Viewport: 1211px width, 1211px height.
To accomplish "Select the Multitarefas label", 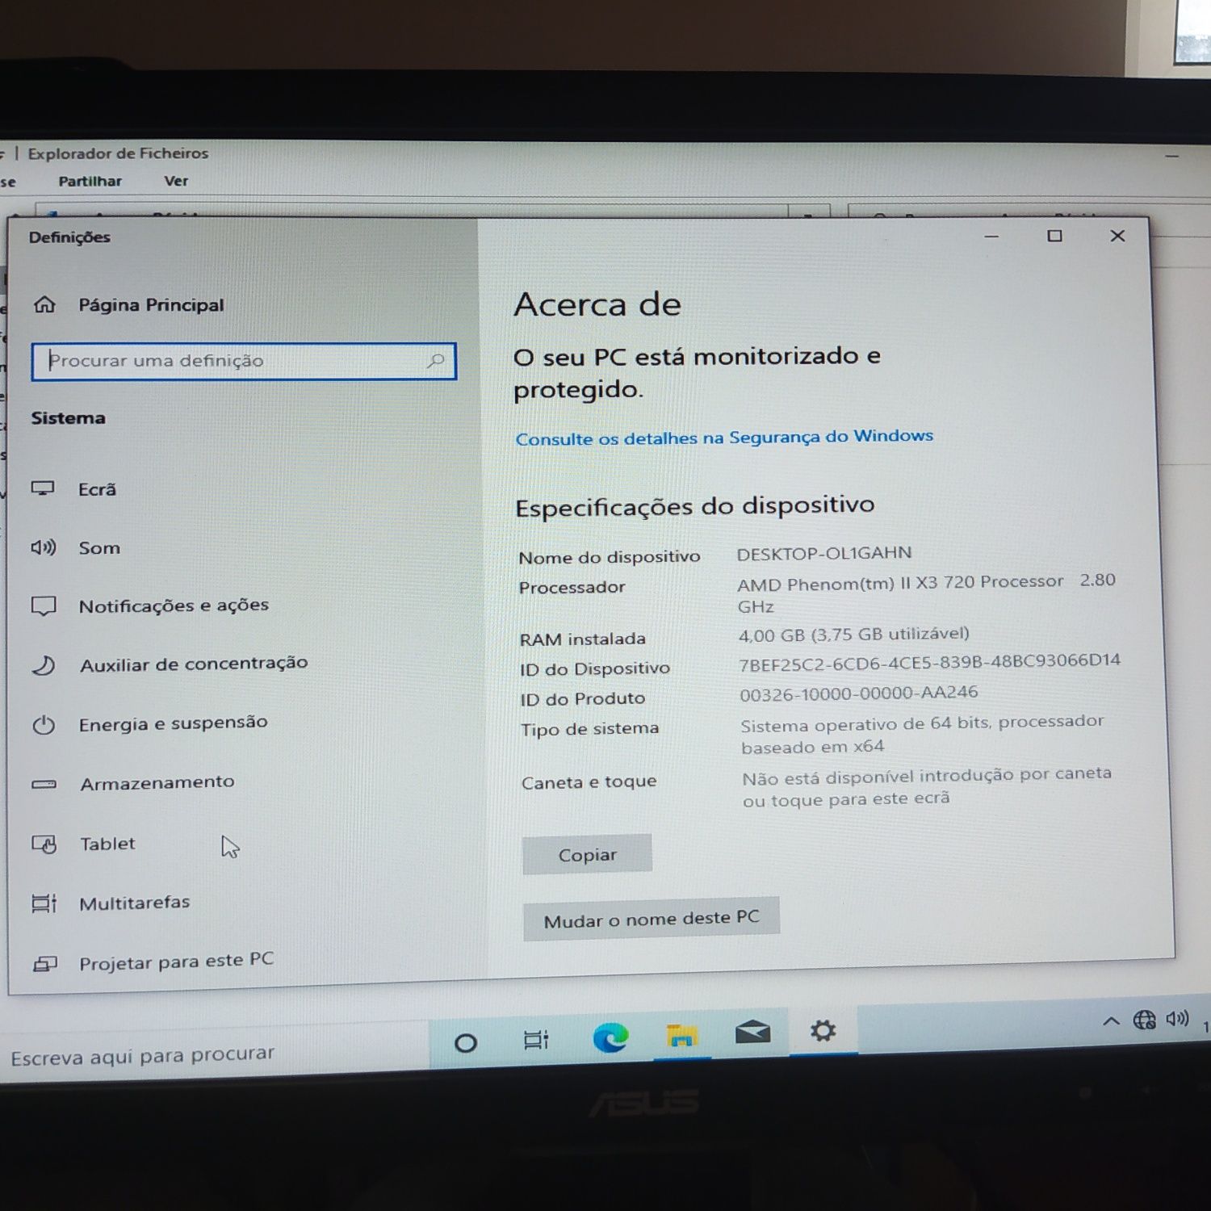I will pos(135,903).
